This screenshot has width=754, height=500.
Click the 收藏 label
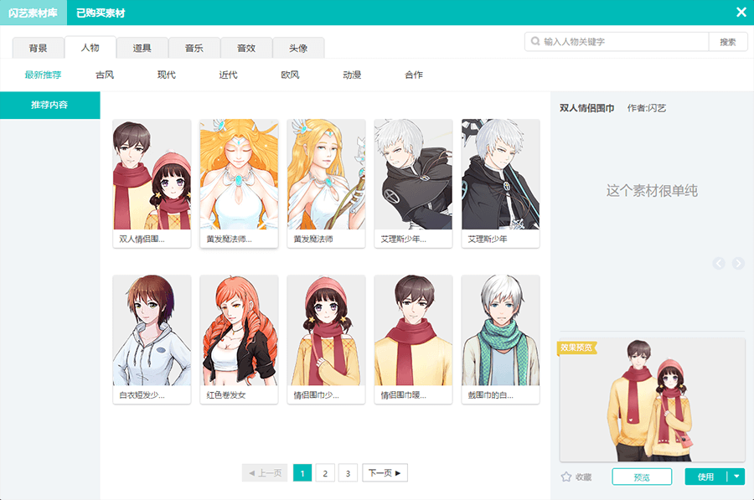583,477
